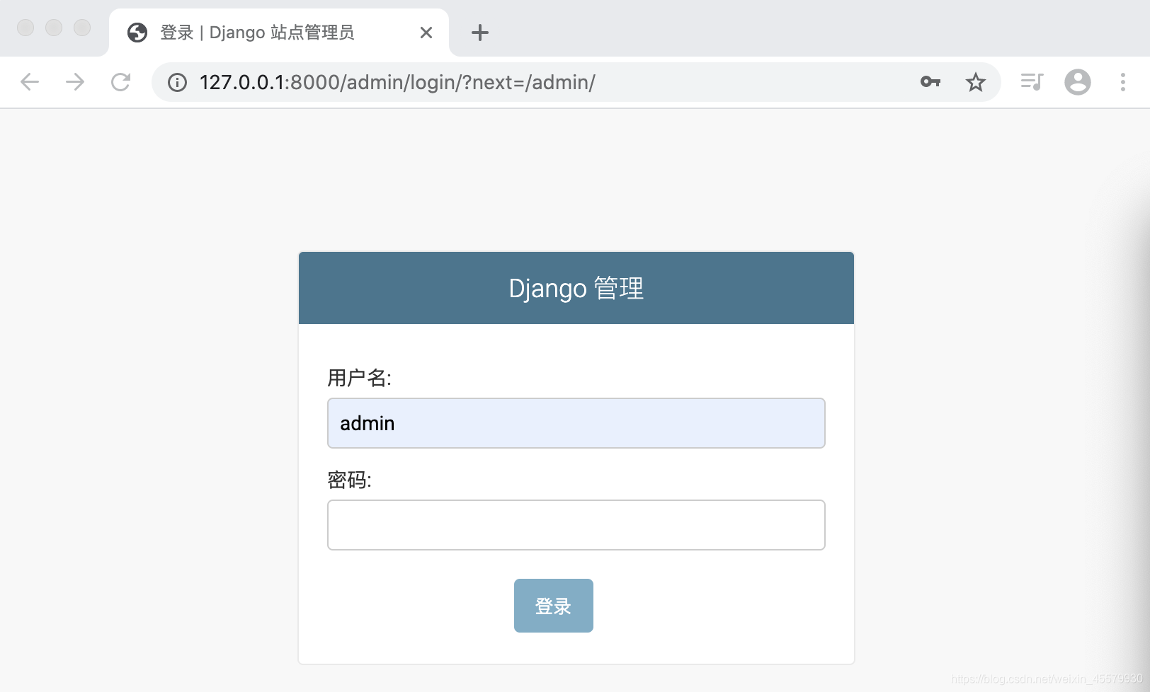
Task: Click the 用户名: label
Action: pyautogui.click(x=359, y=378)
